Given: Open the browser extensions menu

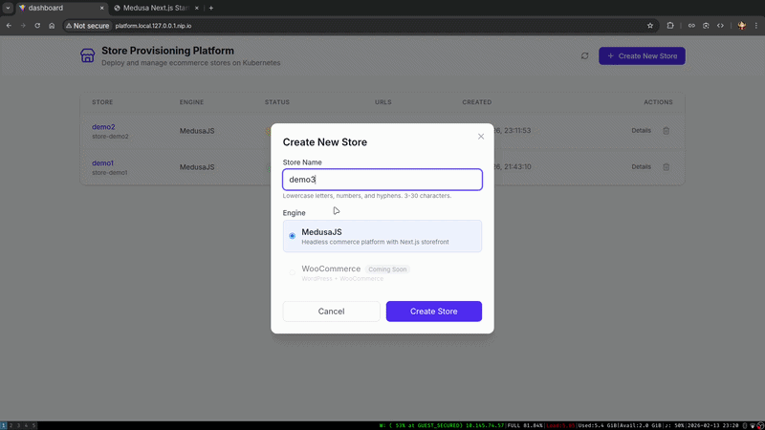Looking at the screenshot, I should point(670,26).
